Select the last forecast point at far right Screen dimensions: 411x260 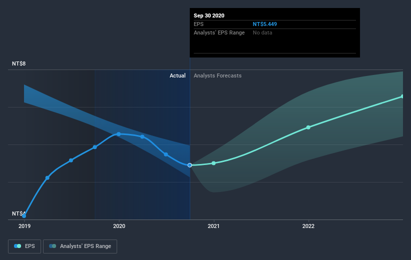point(402,96)
